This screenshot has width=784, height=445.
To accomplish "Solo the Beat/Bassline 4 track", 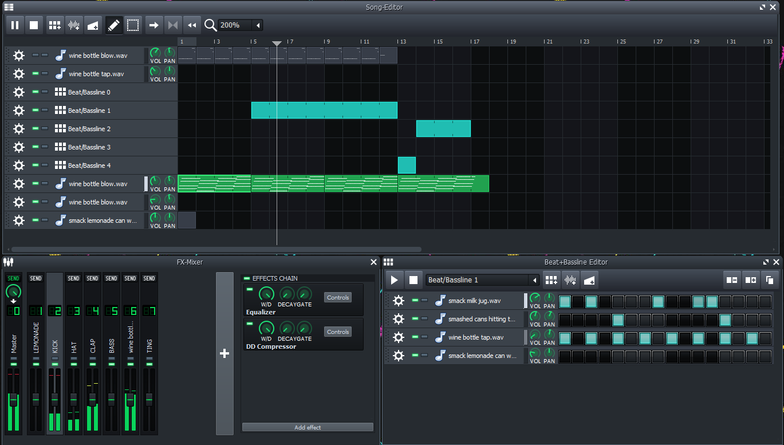I will [45, 165].
